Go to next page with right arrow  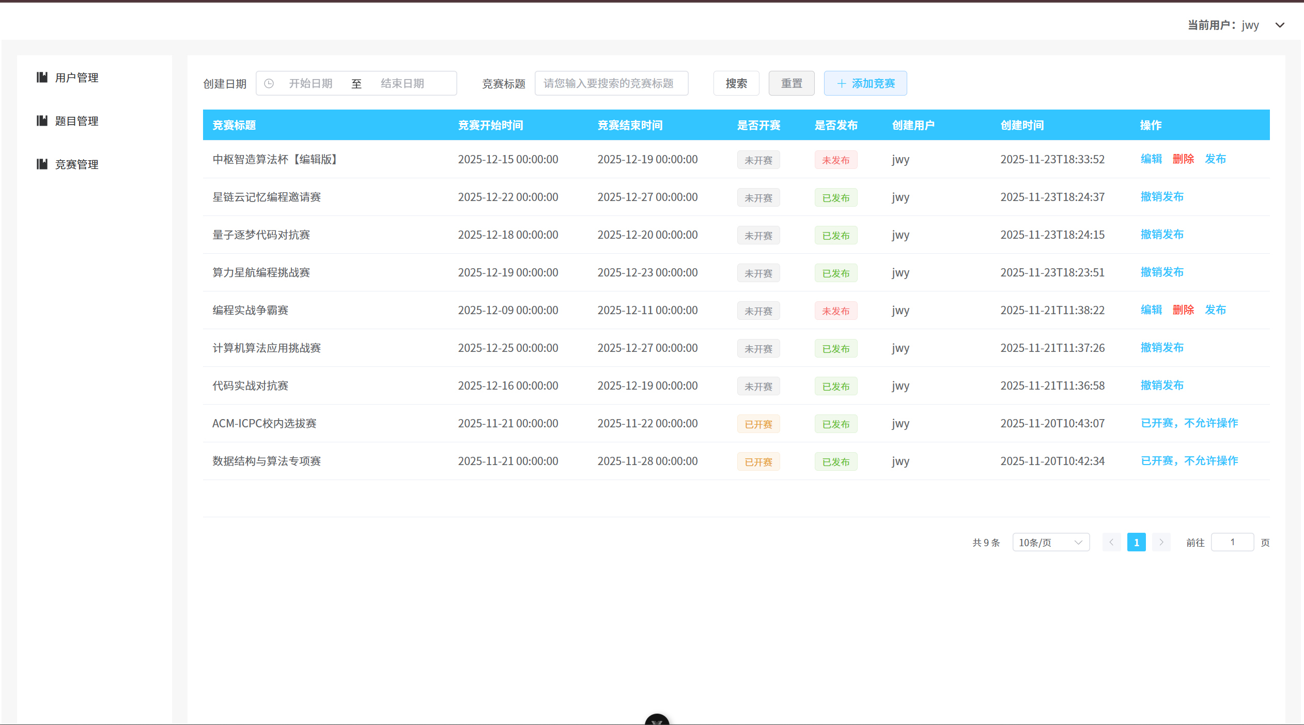[1161, 542]
